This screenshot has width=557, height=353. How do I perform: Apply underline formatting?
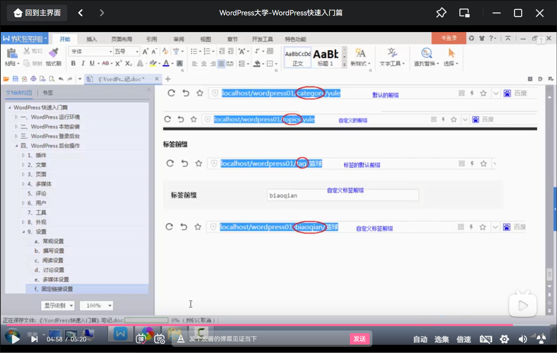pos(92,63)
